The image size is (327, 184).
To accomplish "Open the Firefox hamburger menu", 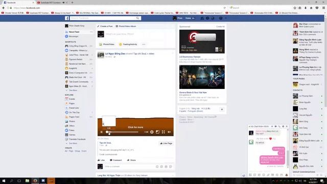I will [x=323, y=8].
